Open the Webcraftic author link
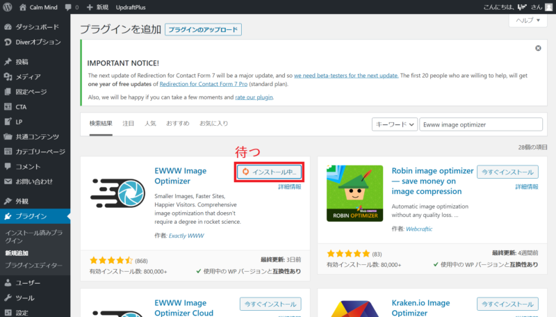The image size is (556, 317). [x=419, y=229]
